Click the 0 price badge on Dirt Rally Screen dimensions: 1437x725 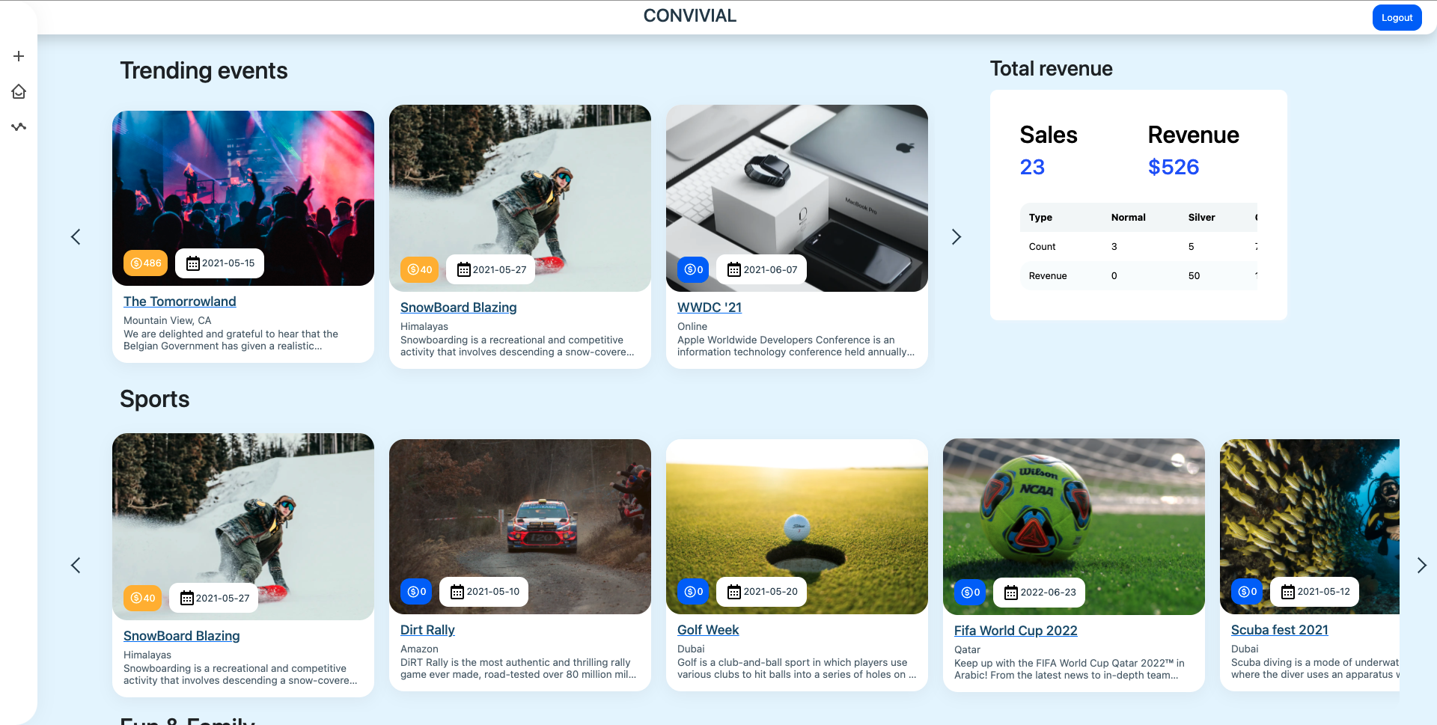416,592
